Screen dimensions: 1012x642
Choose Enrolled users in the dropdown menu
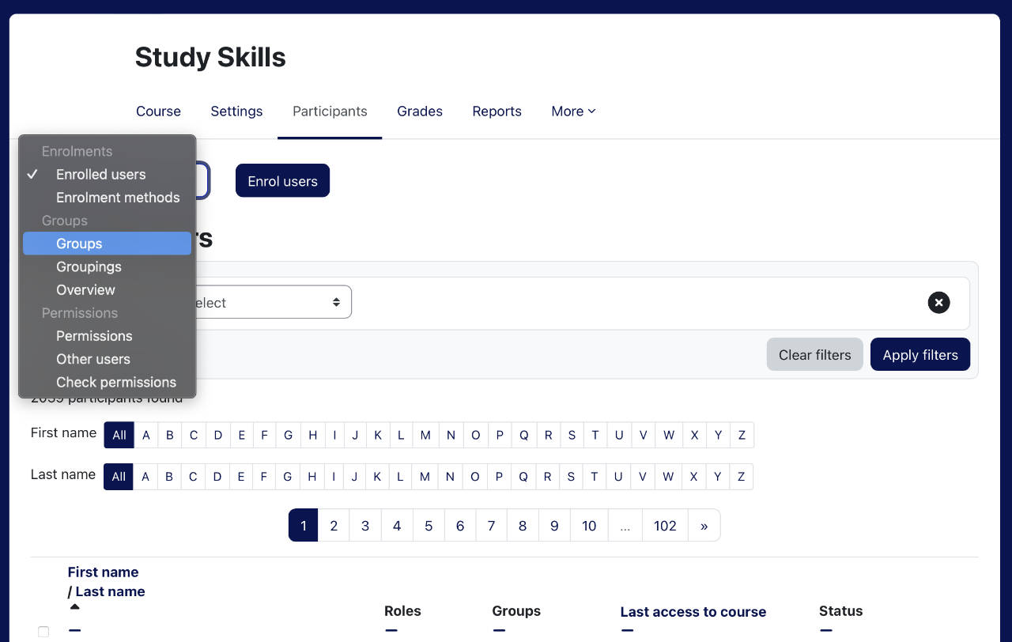pyautogui.click(x=108, y=175)
